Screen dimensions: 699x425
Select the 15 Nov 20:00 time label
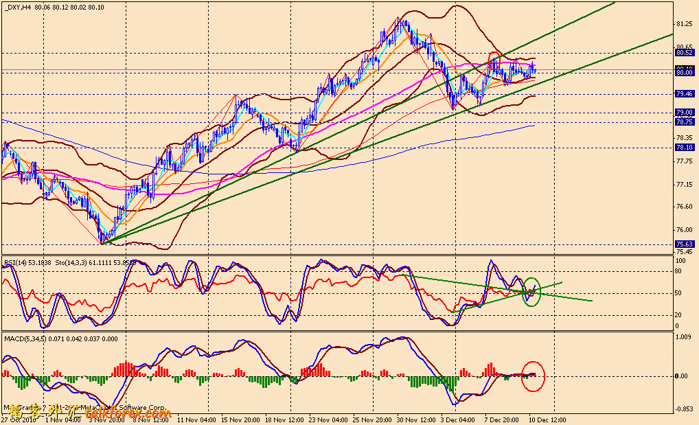pos(240,418)
